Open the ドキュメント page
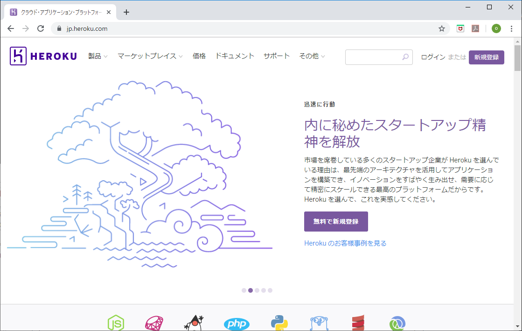This screenshot has height=331, width=522. click(235, 56)
